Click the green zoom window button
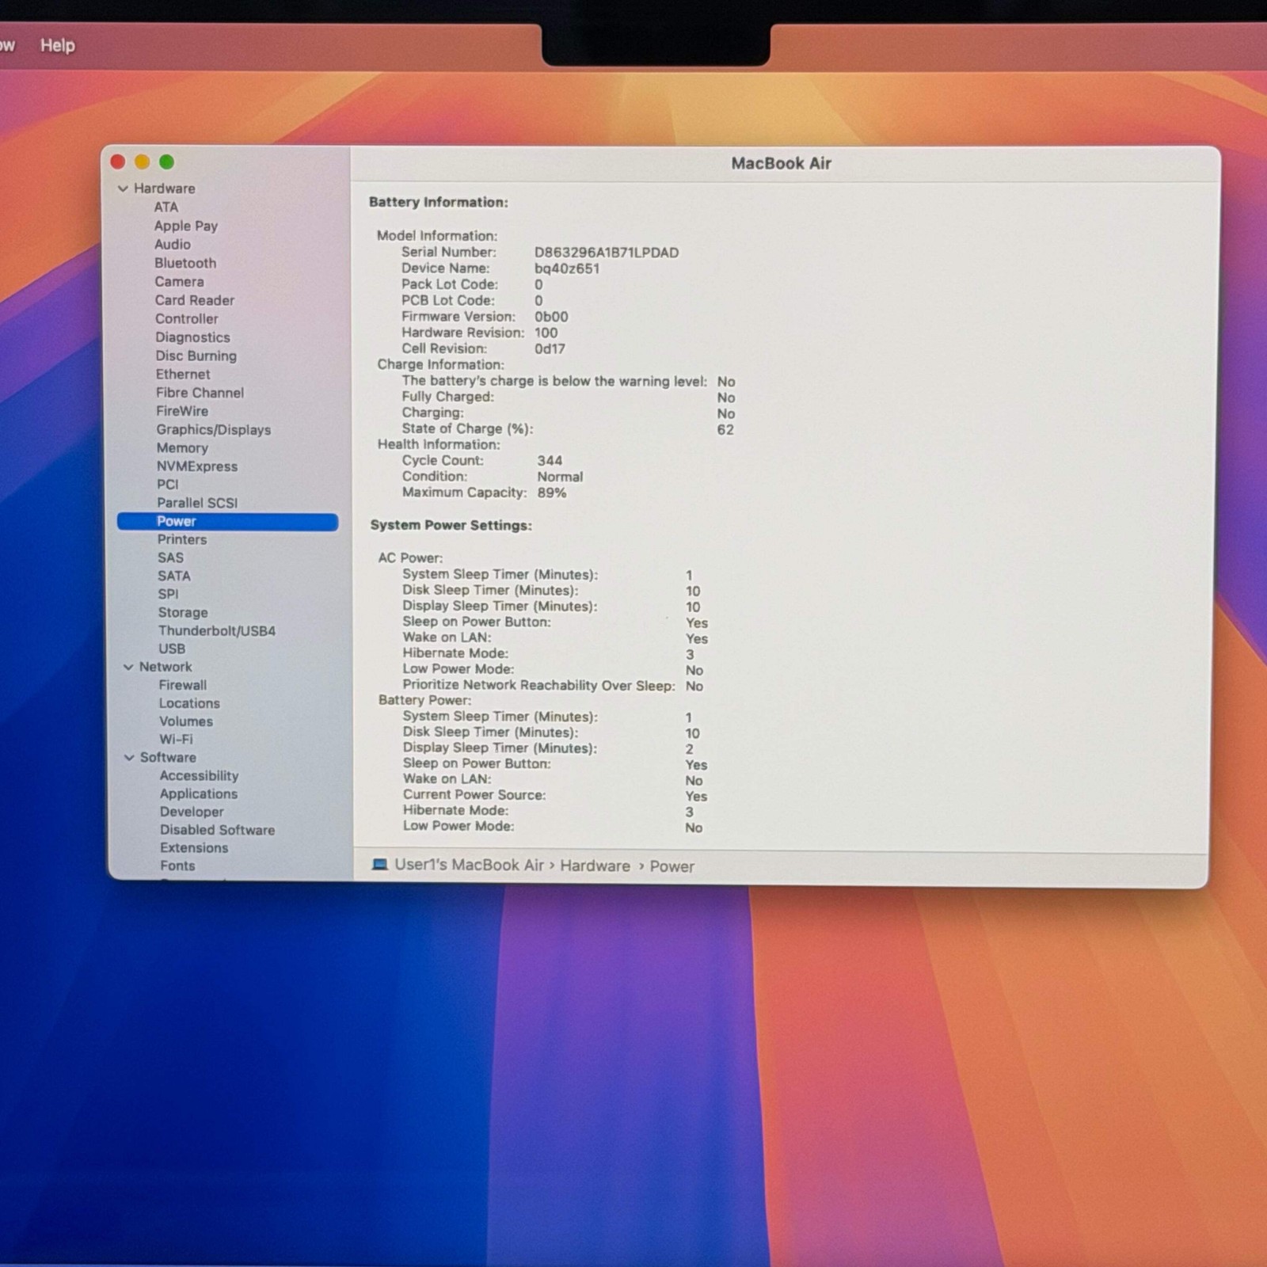Screen dimensions: 1267x1267 [167, 162]
